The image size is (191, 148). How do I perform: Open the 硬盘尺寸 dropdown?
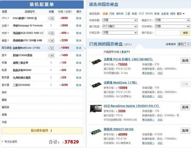(x=172, y=20)
